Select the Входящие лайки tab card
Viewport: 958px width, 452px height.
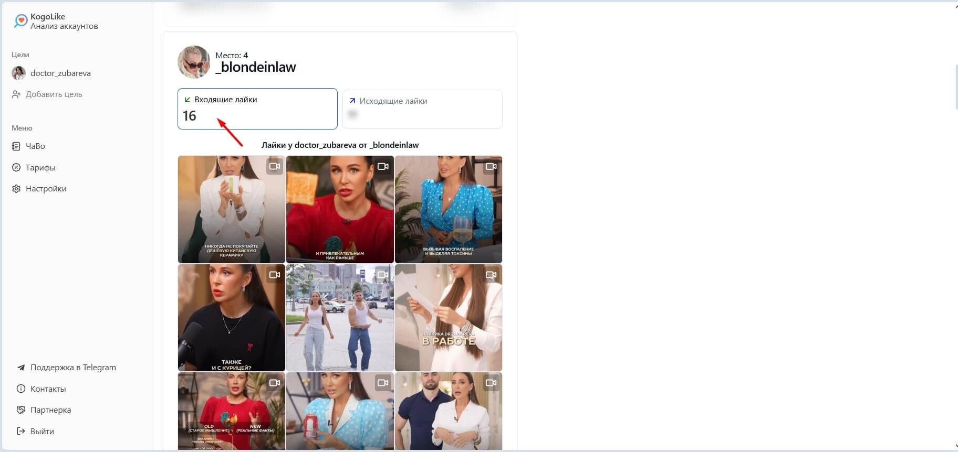pos(257,109)
